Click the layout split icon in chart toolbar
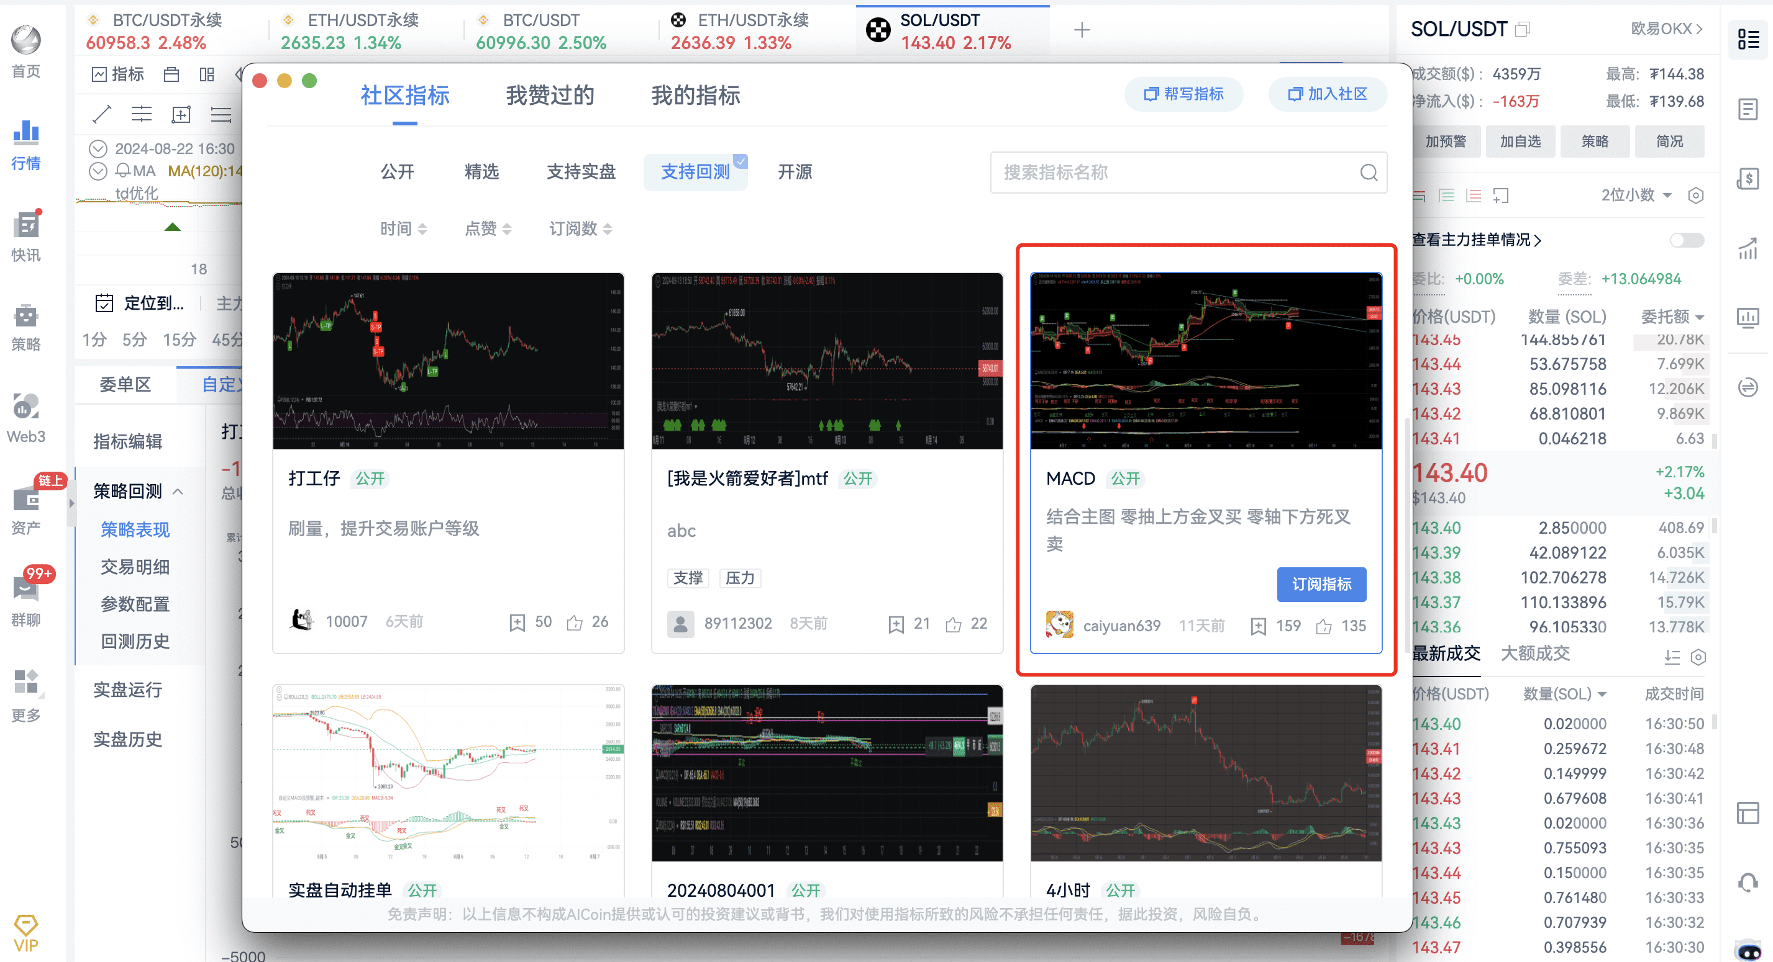 pos(206,74)
